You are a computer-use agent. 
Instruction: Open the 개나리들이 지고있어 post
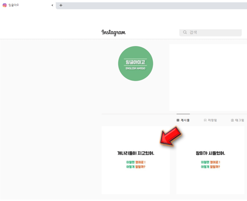click(136, 160)
